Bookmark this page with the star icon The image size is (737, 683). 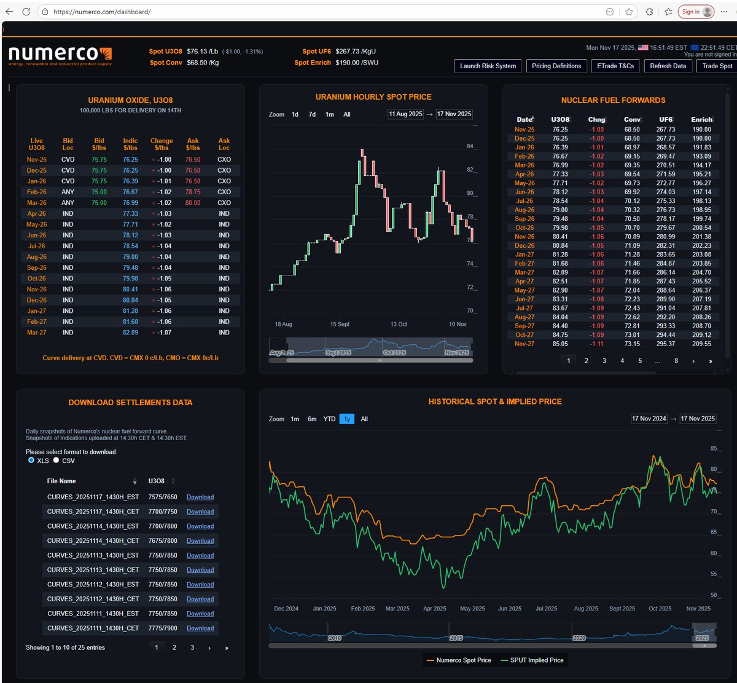coord(630,12)
